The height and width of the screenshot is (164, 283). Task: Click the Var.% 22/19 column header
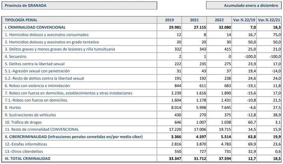(x=244, y=20)
